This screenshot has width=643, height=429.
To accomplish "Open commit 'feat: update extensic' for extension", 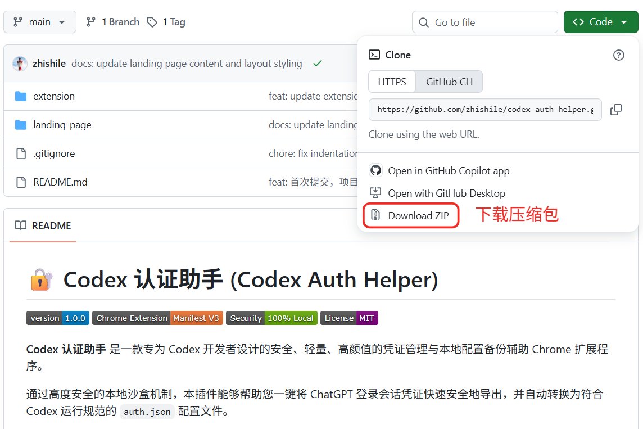I will 313,96.
